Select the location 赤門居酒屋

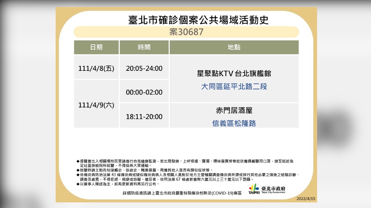(x=234, y=110)
